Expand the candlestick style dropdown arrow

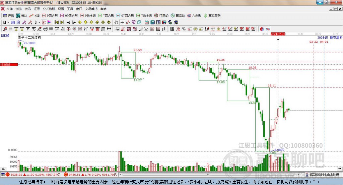click(x=39, y=22)
